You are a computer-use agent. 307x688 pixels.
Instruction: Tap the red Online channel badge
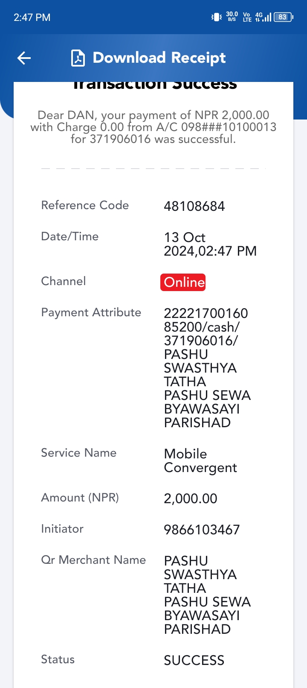(183, 283)
